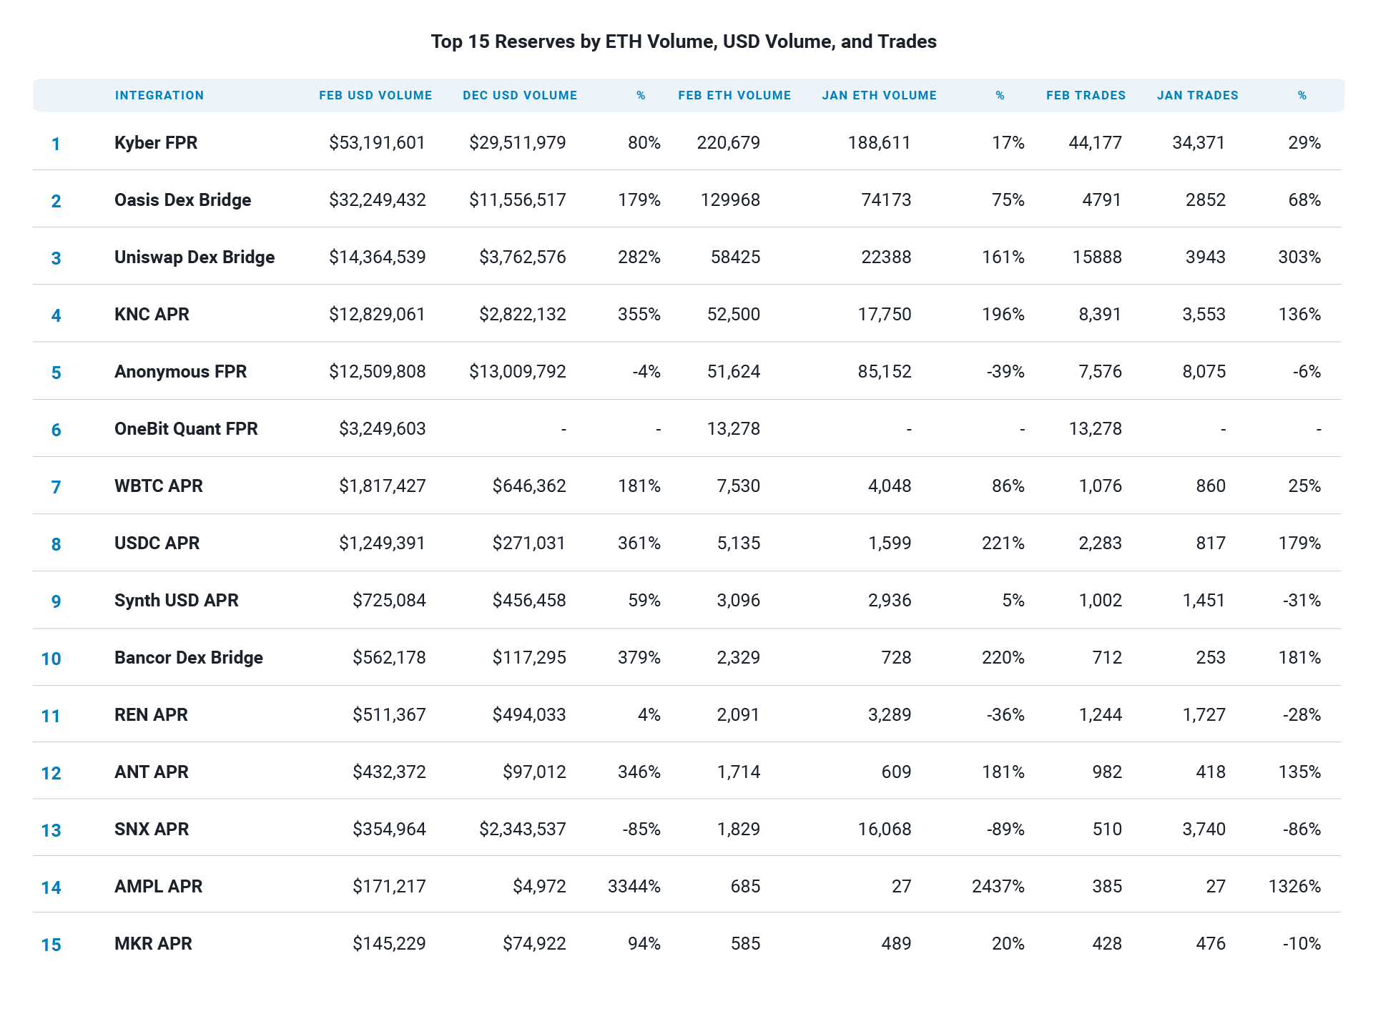Select the Oasis Dex Bridge entry
The width and height of the screenshot is (1373, 1009).
point(182,200)
